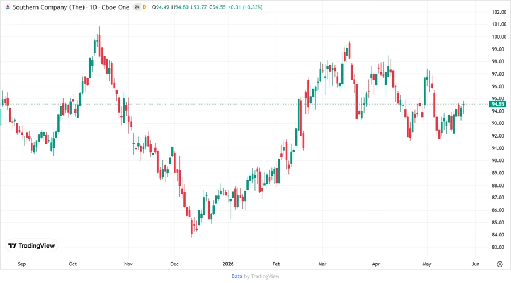This screenshot has height=283, width=511.
Task: Click the change value +0.31 (+0.33%)
Action: (x=245, y=7)
